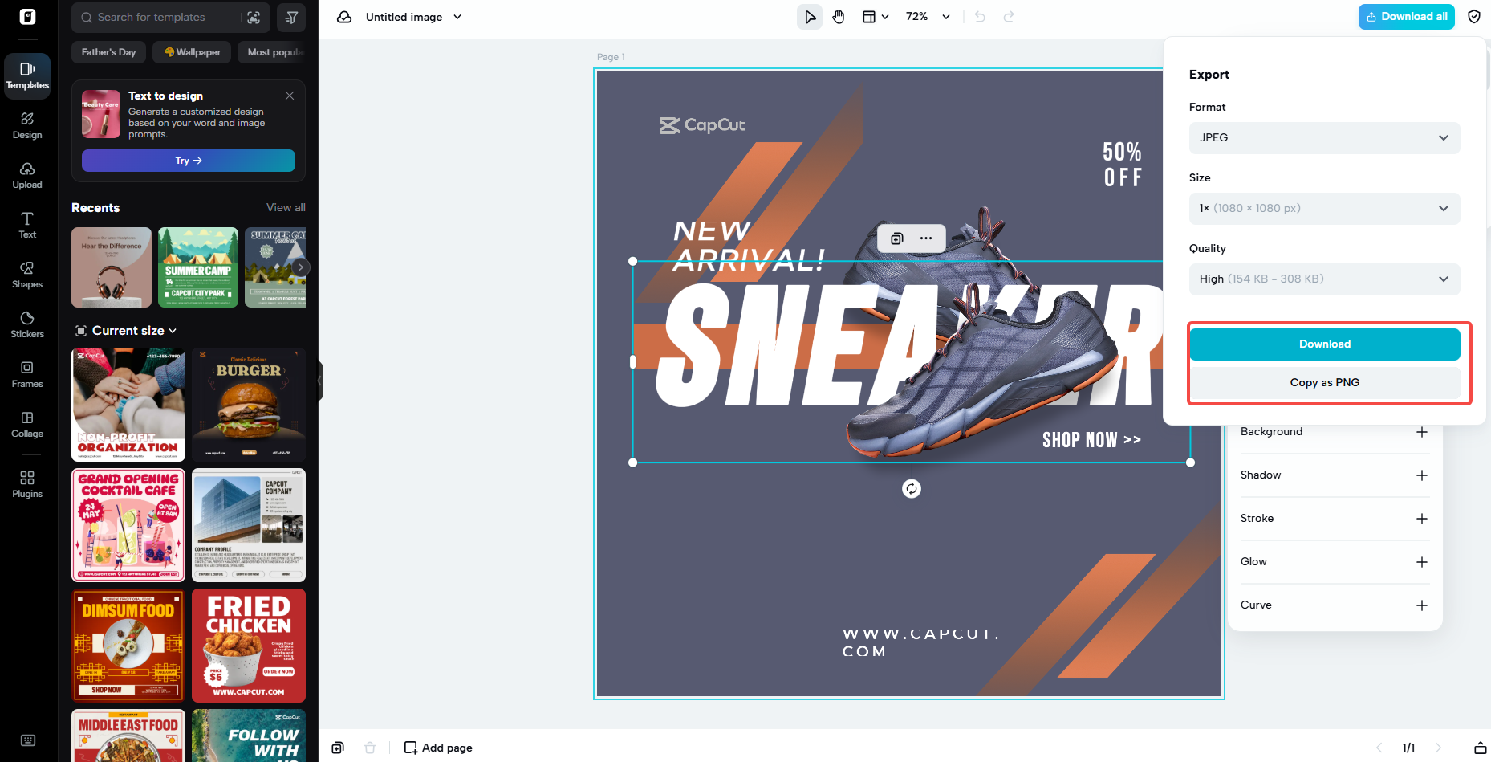Image resolution: width=1491 pixels, height=762 pixels.
Task: Switch to the Collage panel
Action: click(26, 423)
